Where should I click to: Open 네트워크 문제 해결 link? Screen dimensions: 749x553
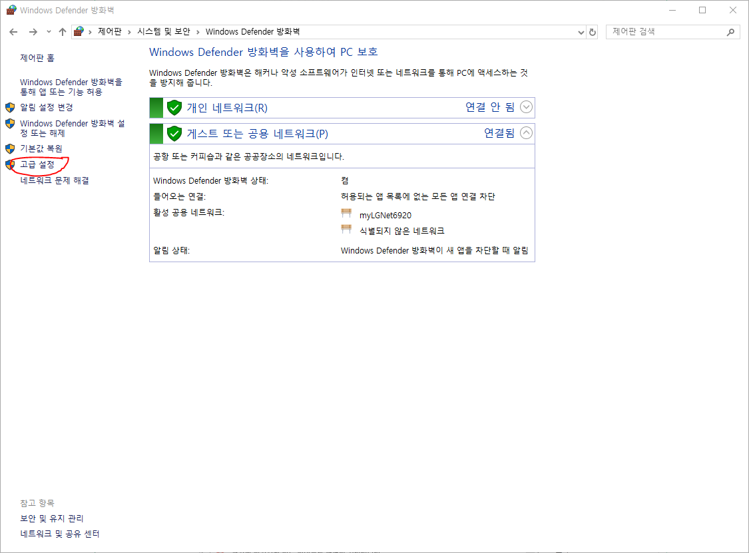point(55,180)
